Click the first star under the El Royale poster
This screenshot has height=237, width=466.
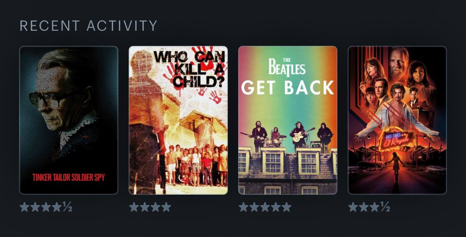tap(353, 207)
